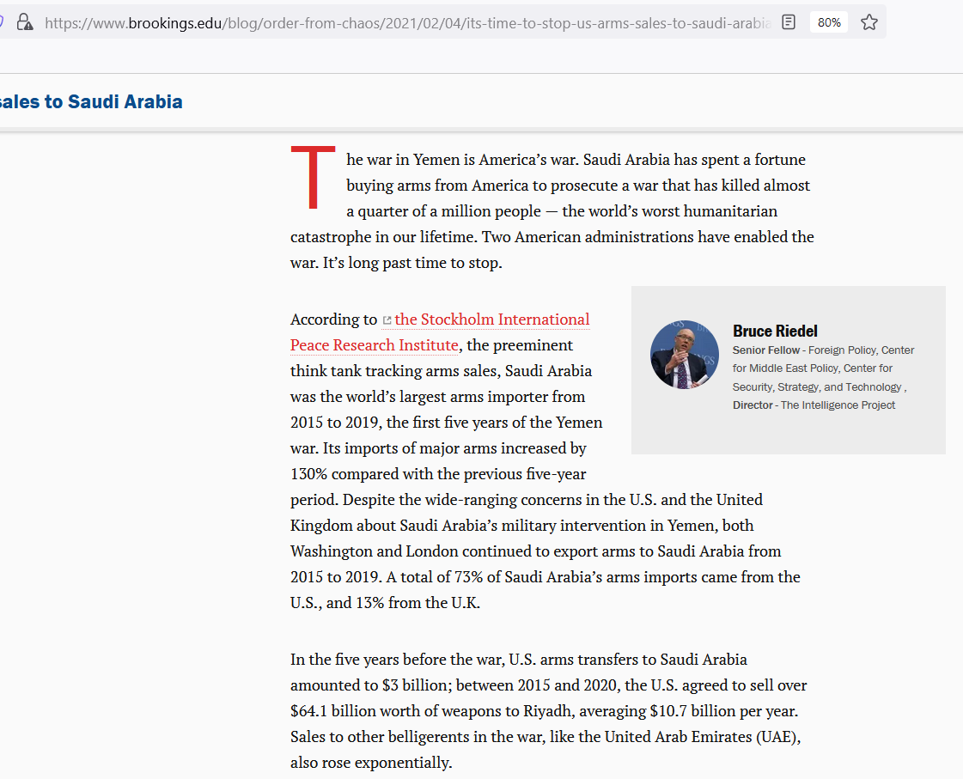
Task: Click text 'In the five years before the war'
Action: (x=398, y=660)
